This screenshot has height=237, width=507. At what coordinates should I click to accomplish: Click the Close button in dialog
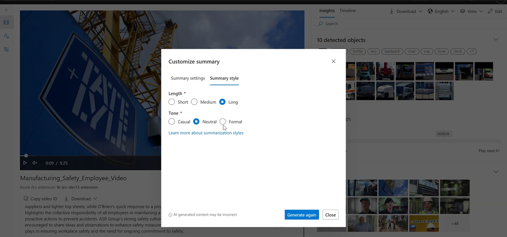(x=330, y=215)
